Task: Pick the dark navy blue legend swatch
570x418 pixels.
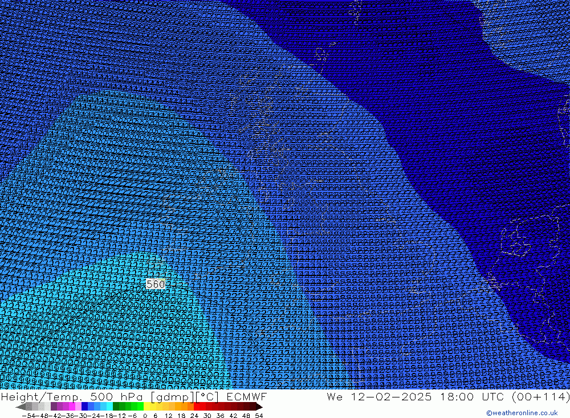Action: (x=85, y=407)
